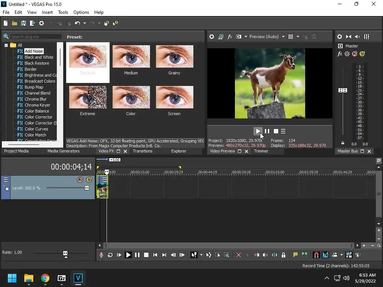Click the What's This help cursor icon

pyautogui.click(x=115, y=23)
